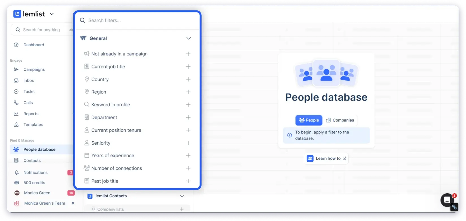Add the Years of experience filter
Viewport: 466px width, 221px height.
pos(188,155)
